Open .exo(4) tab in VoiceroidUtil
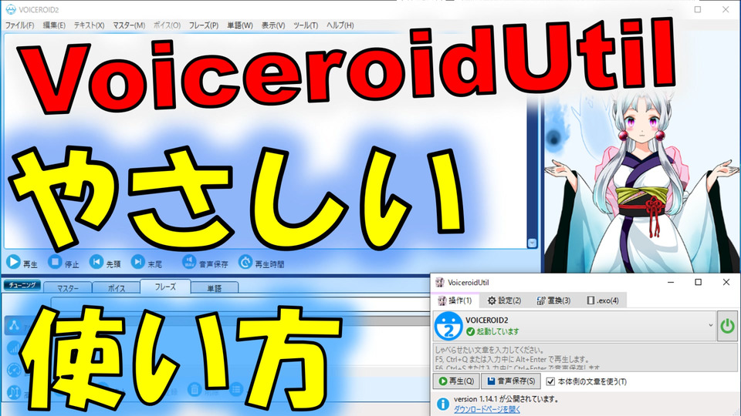Viewport: 741px width, 416px height. 603,300
